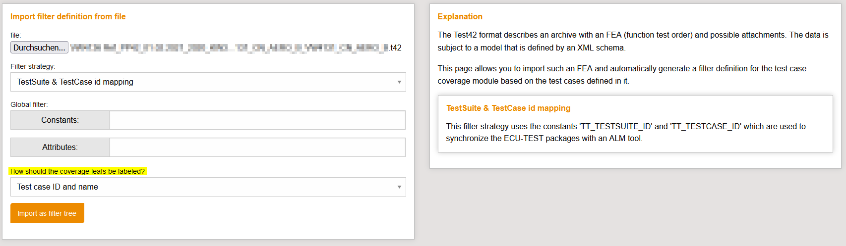This screenshot has height=246, width=846.
Task: Click the highlighted coverage leafs question label
Action: pos(77,171)
